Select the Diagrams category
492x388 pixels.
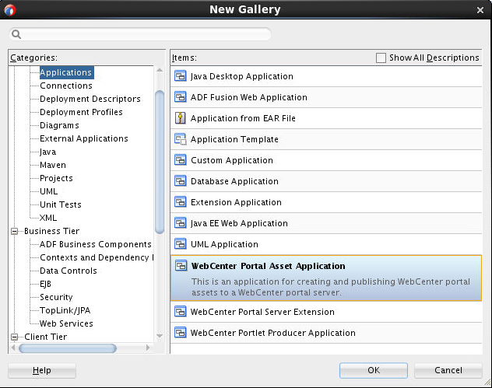[59, 125]
